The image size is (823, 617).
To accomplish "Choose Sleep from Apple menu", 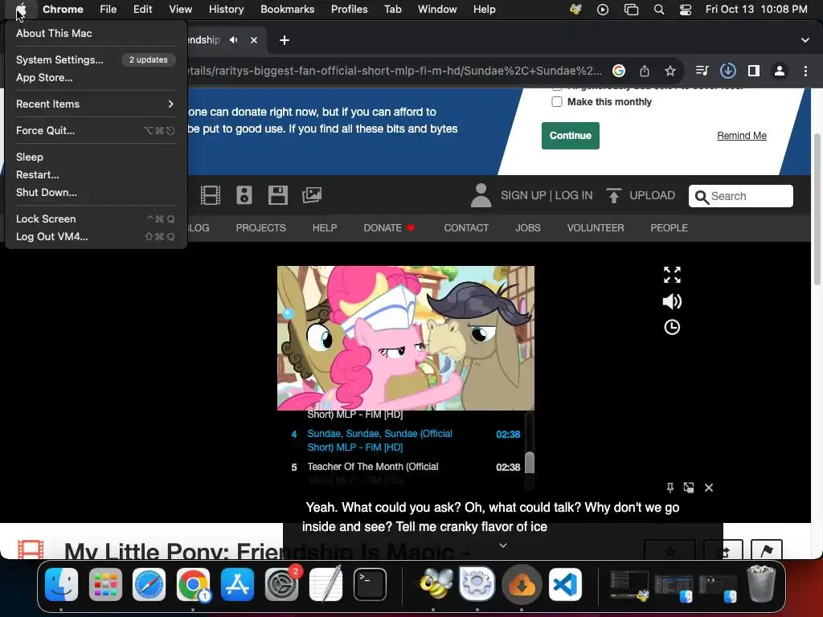I will [96, 157].
